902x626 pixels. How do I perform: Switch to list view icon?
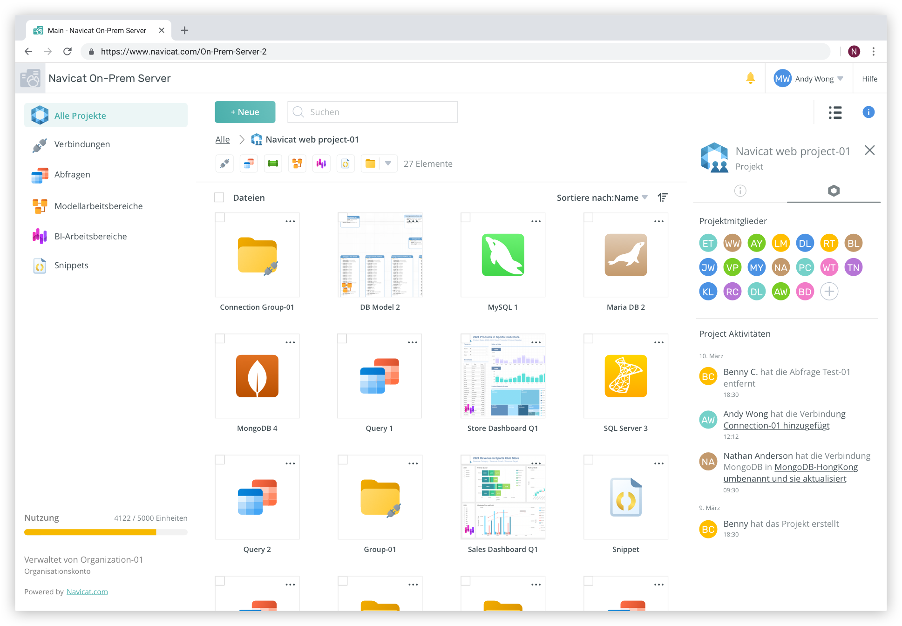tap(835, 112)
